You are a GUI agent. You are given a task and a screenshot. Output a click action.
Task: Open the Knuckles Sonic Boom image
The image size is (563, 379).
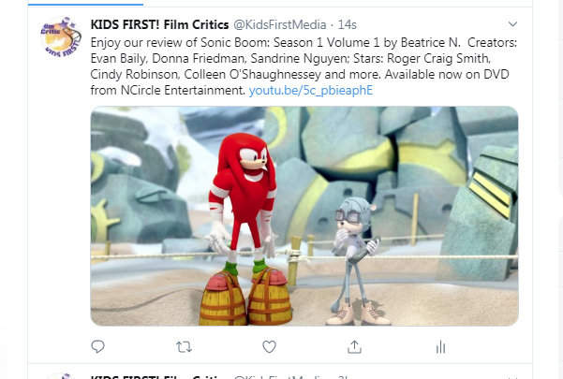[x=304, y=216]
